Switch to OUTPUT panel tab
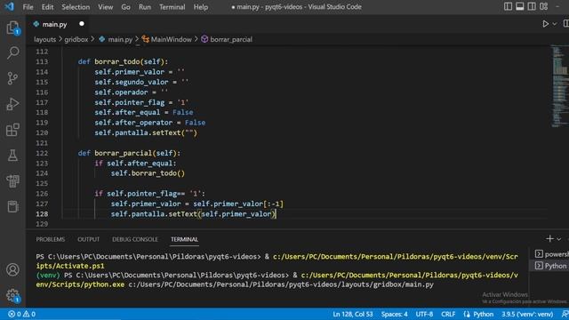This screenshot has width=569, height=320. [x=88, y=239]
